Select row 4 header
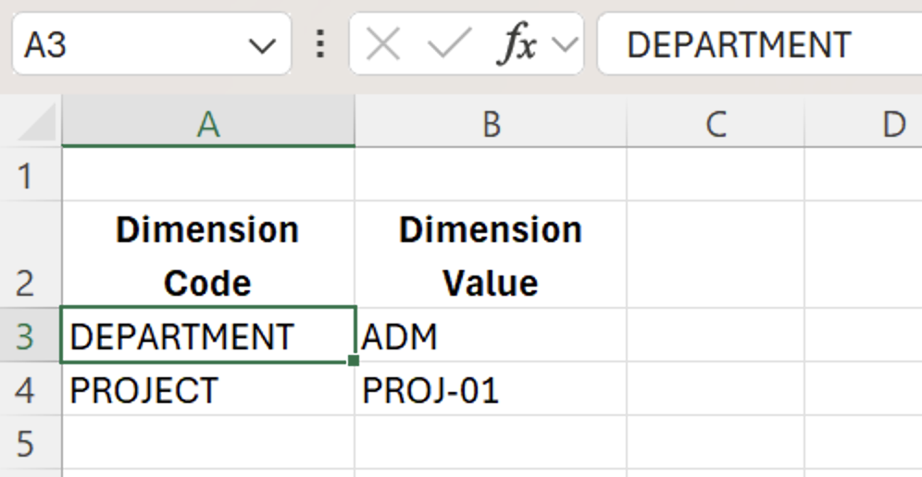This screenshot has height=477, width=922. pyautogui.click(x=26, y=390)
